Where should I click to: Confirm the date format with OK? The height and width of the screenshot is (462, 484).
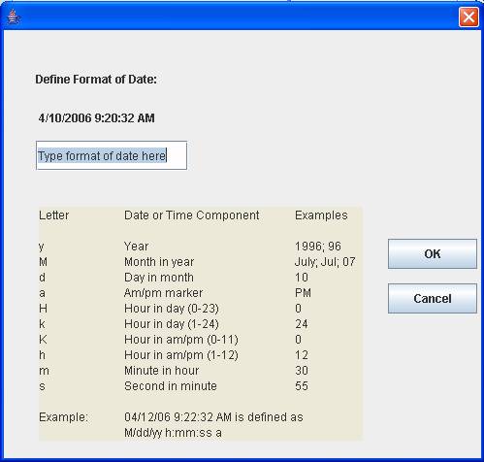pyautogui.click(x=433, y=254)
